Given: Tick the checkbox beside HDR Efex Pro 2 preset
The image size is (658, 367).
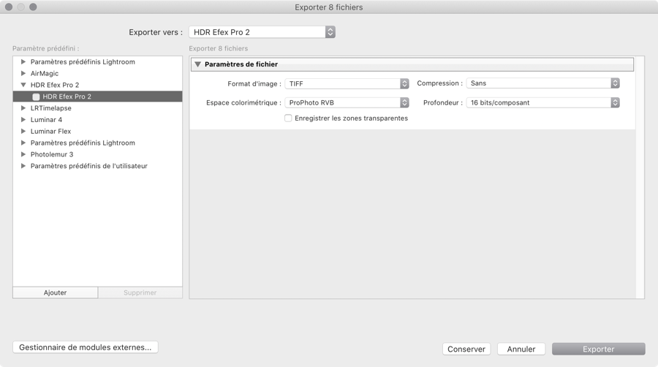Looking at the screenshot, I should click(x=36, y=97).
